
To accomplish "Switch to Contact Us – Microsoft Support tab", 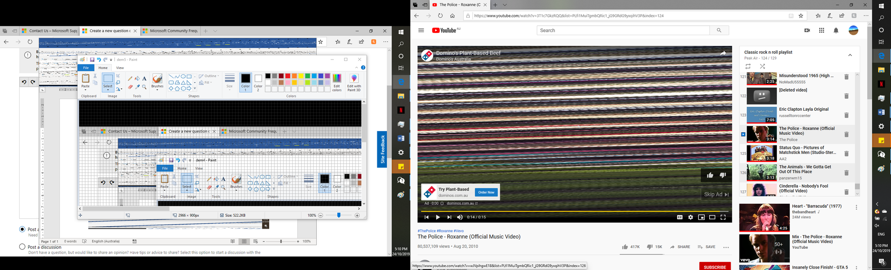I will (x=49, y=31).
